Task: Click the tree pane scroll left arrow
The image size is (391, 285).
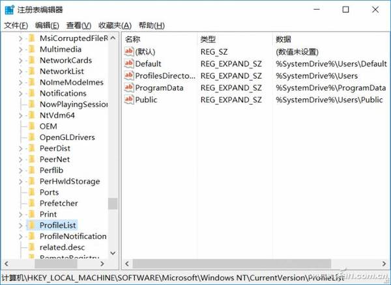Action: coord(7,264)
